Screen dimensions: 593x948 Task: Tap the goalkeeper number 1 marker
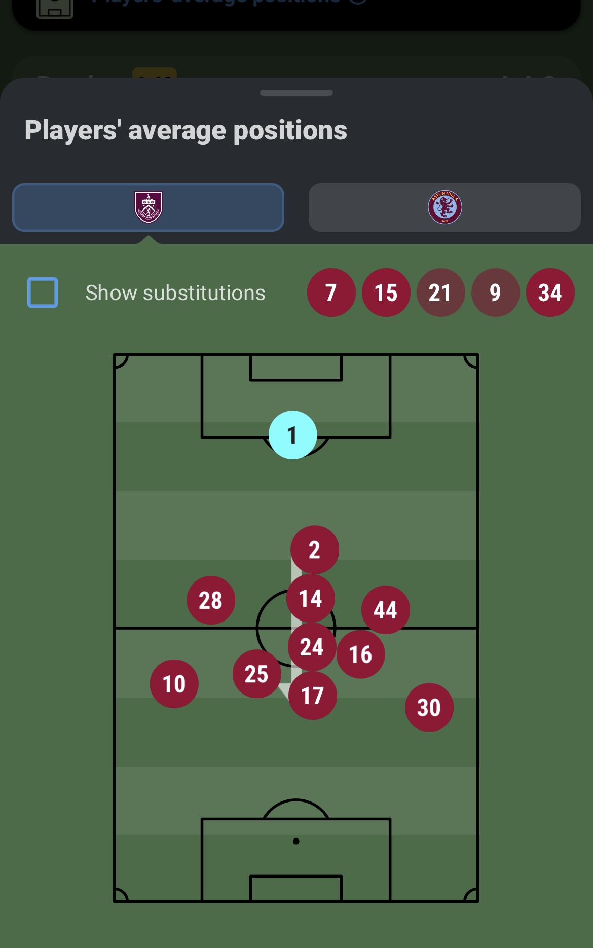point(292,435)
